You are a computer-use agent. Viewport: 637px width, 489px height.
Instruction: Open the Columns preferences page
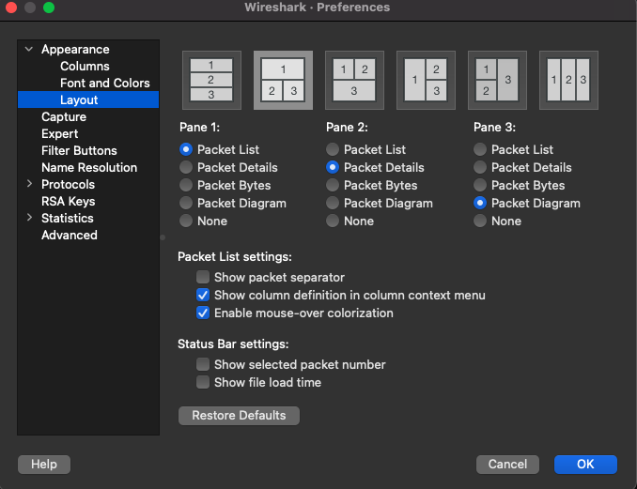click(x=85, y=66)
